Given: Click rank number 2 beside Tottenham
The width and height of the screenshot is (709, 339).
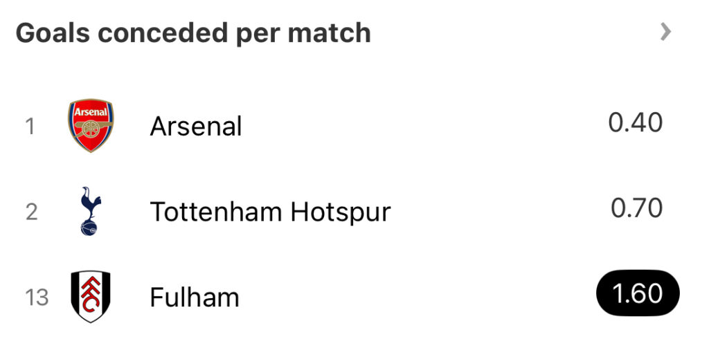Looking at the screenshot, I should click(31, 212).
